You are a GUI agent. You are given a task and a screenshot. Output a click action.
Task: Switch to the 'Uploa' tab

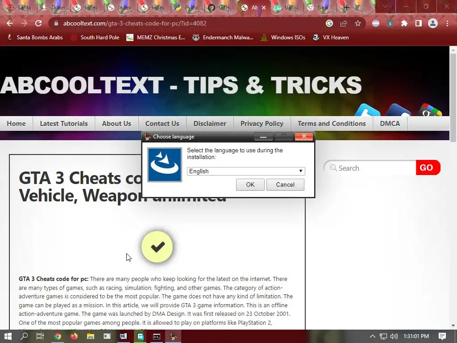click(x=287, y=8)
